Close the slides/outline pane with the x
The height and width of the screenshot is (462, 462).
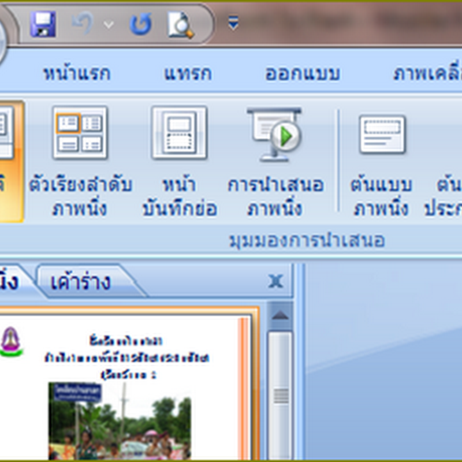click(x=276, y=281)
